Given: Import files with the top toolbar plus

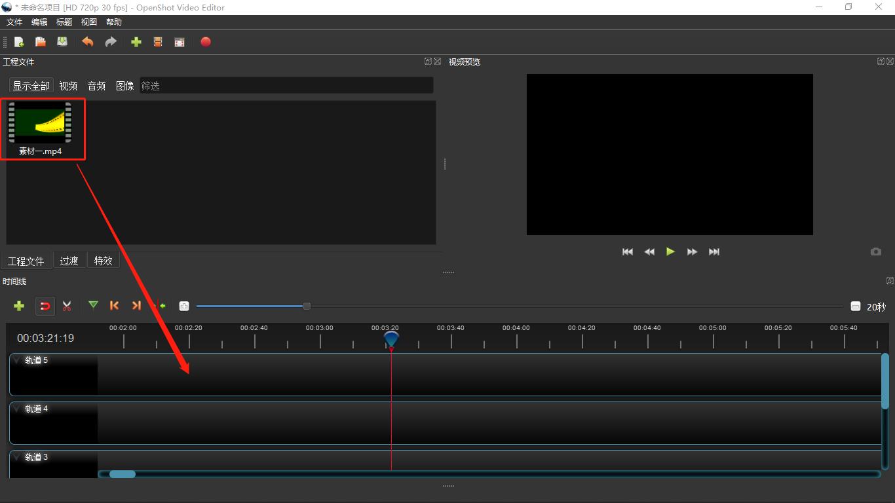Looking at the screenshot, I should (136, 42).
